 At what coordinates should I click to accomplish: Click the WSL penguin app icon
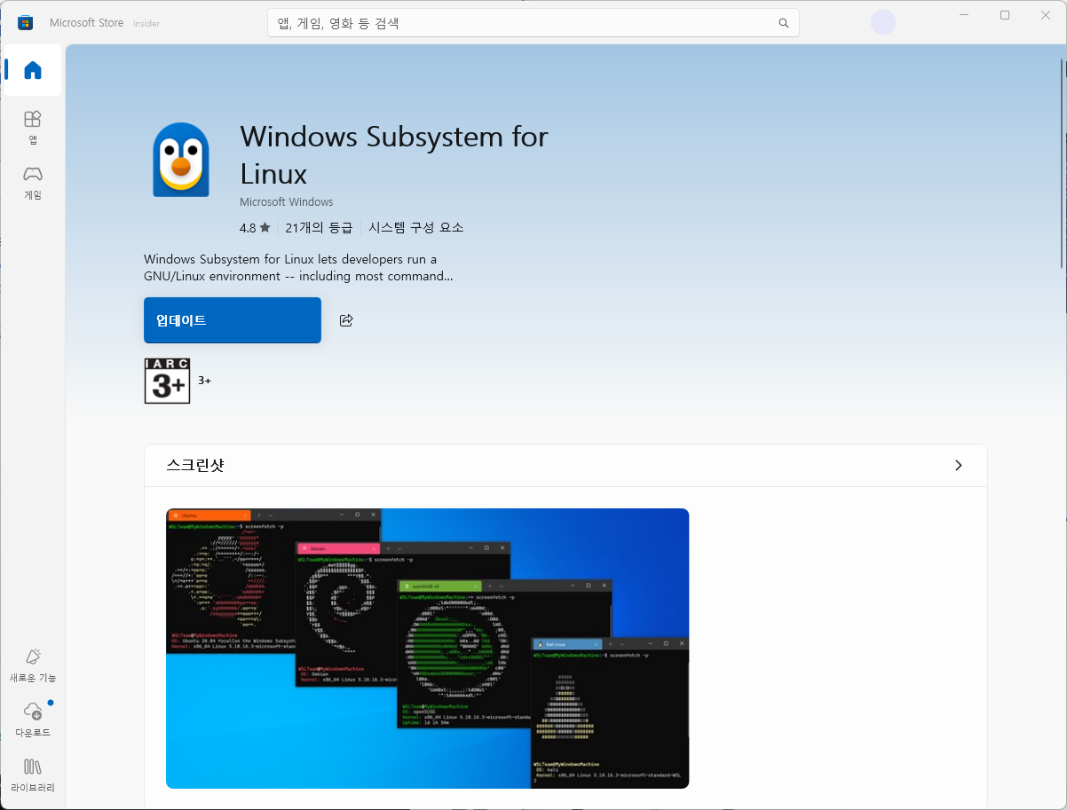pyautogui.click(x=181, y=160)
